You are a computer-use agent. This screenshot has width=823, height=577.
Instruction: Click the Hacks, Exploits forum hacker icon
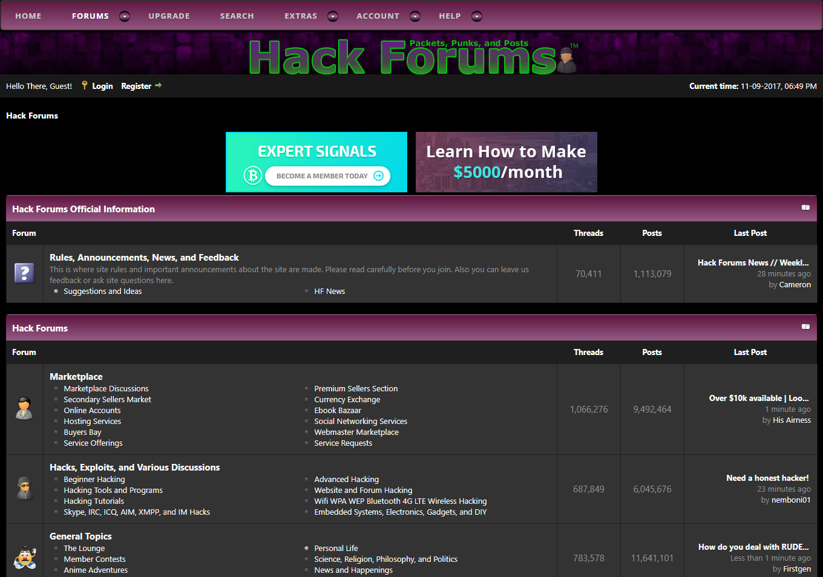25,489
